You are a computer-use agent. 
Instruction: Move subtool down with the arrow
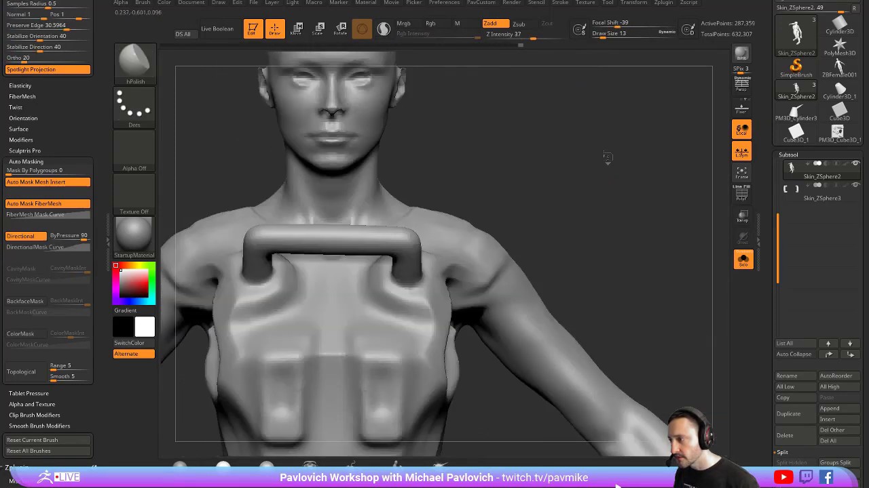[849, 344]
